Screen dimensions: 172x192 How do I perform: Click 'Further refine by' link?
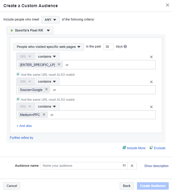point(22,138)
